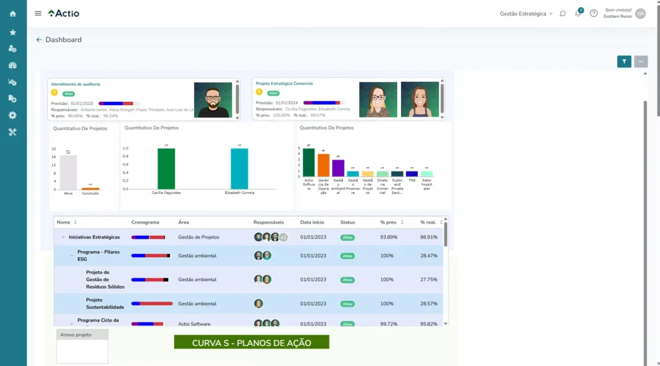
Task: Open the dashboard gauge sidebar icon
Action: pyautogui.click(x=13, y=65)
